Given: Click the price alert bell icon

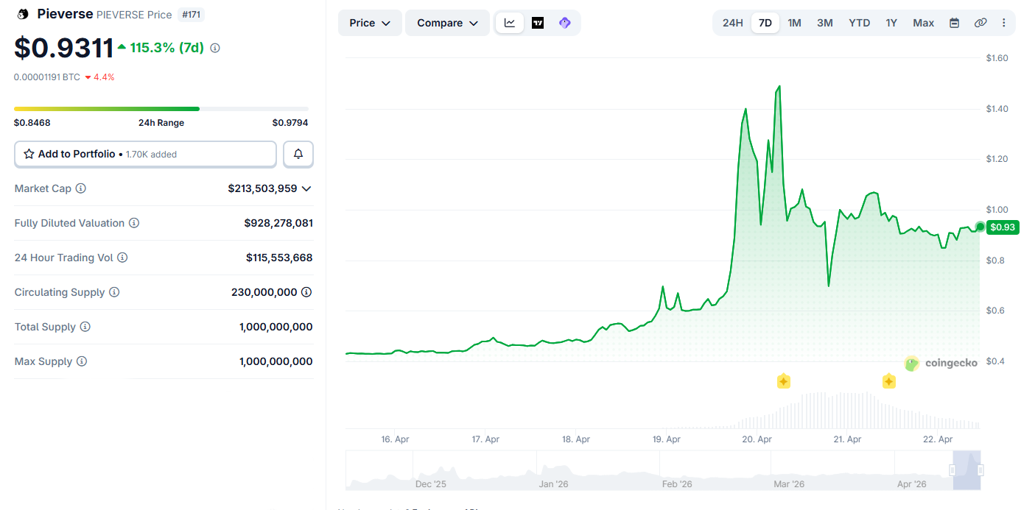Looking at the screenshot, I should tap(298, 154).
